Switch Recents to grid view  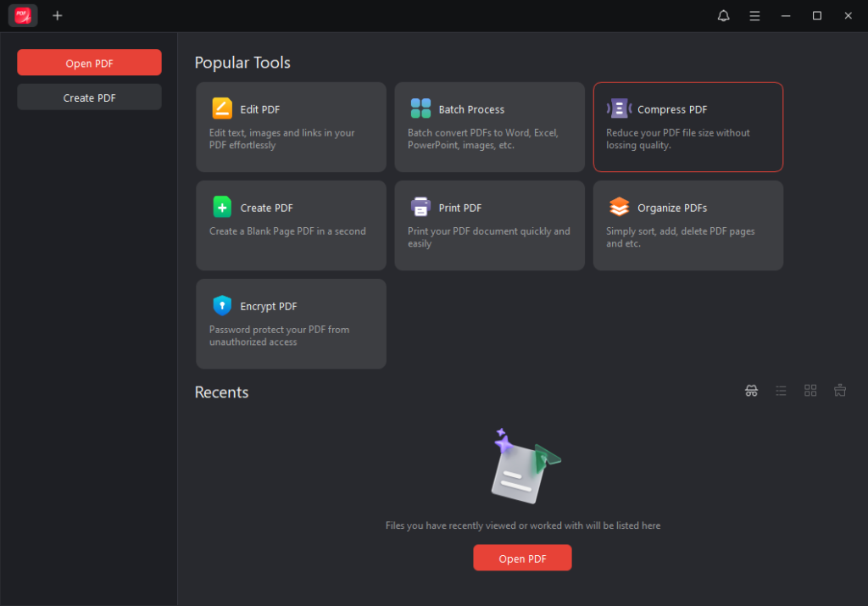pyautogui.click(x=810, y=391)
